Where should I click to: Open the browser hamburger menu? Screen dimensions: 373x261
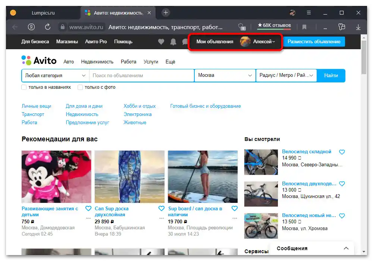(x=309, y=13)
